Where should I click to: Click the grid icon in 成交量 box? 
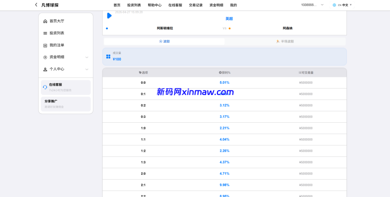click(108, 57)
